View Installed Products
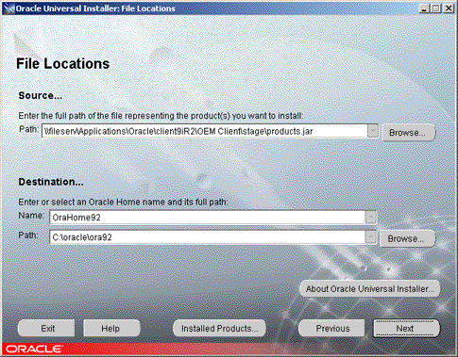Image resolution: width=458 pixels, height=357 pixels. click(x=219, y=329)
